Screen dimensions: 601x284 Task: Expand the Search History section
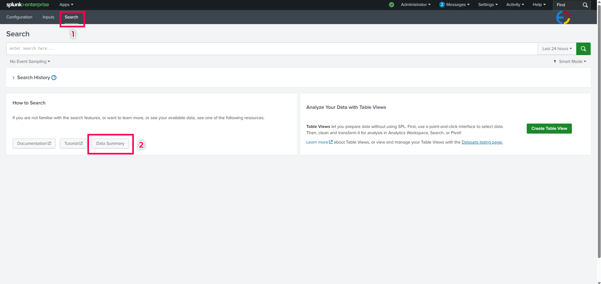point(34,78)
